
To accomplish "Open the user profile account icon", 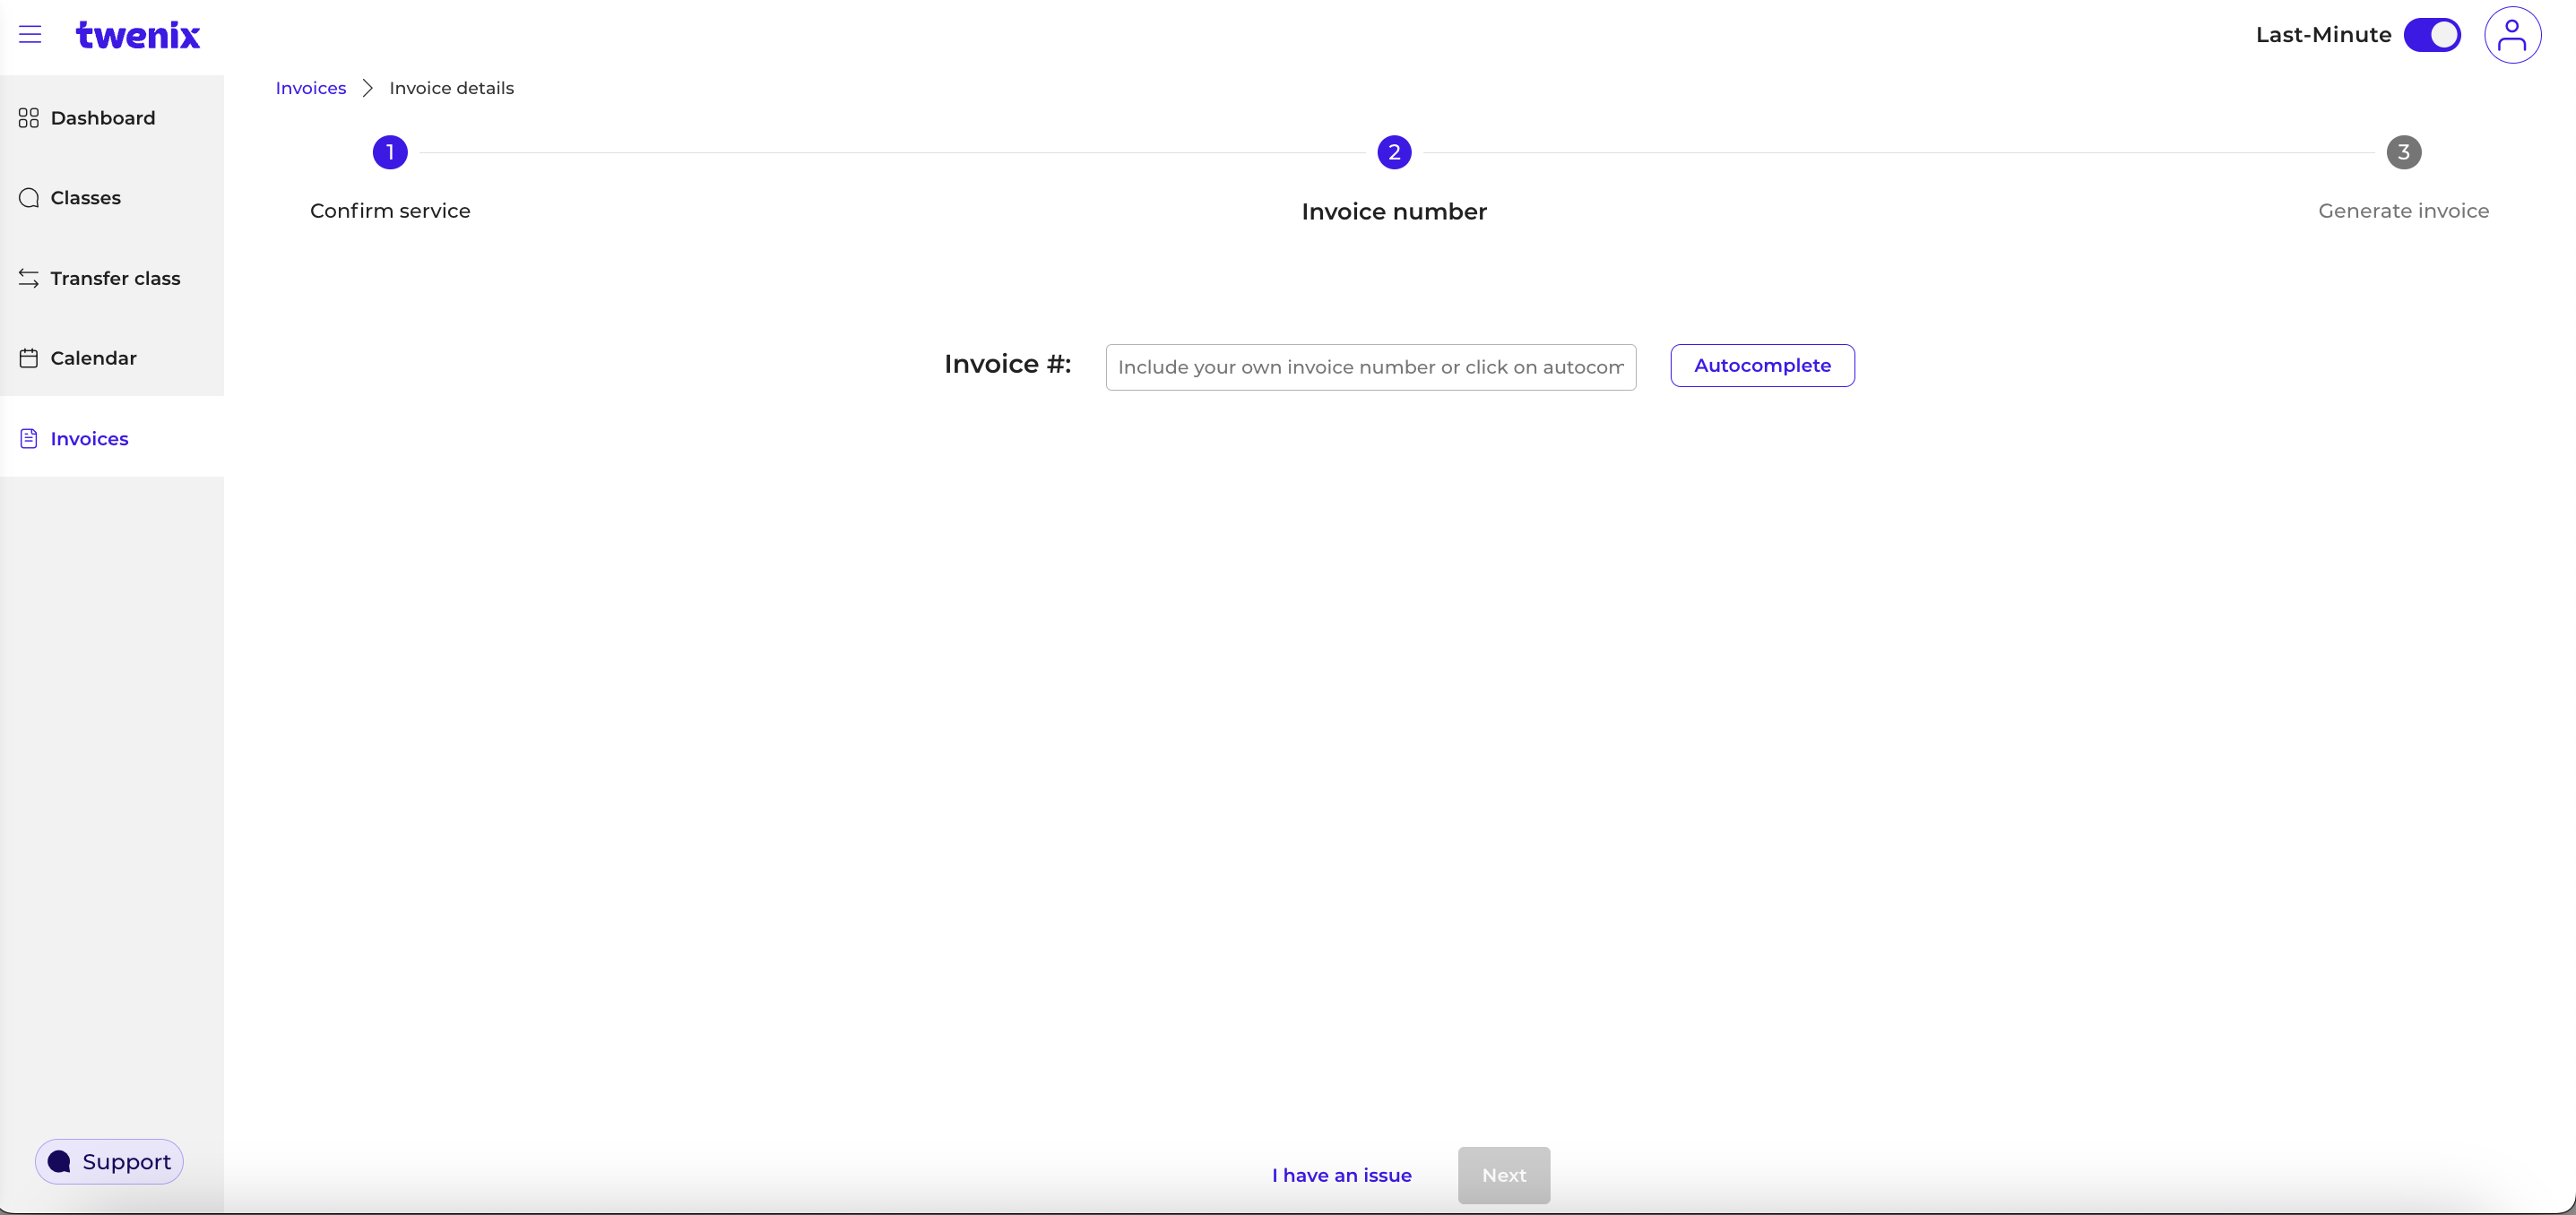I will point(2514,35).
